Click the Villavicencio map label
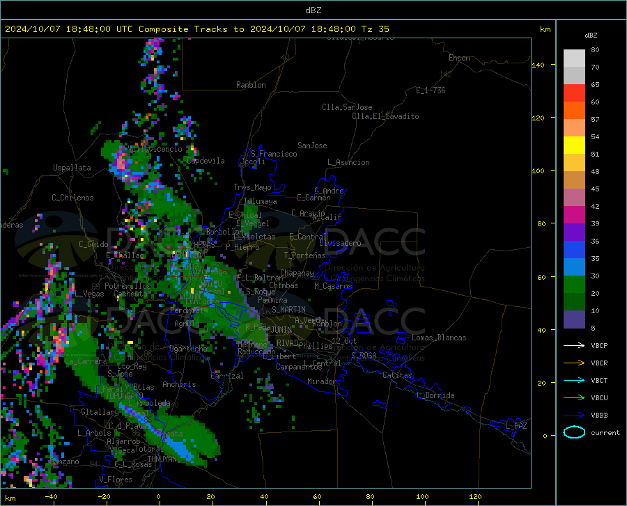Screen dimensions: 627x506 pyautogui.click(x=155, y=149)
